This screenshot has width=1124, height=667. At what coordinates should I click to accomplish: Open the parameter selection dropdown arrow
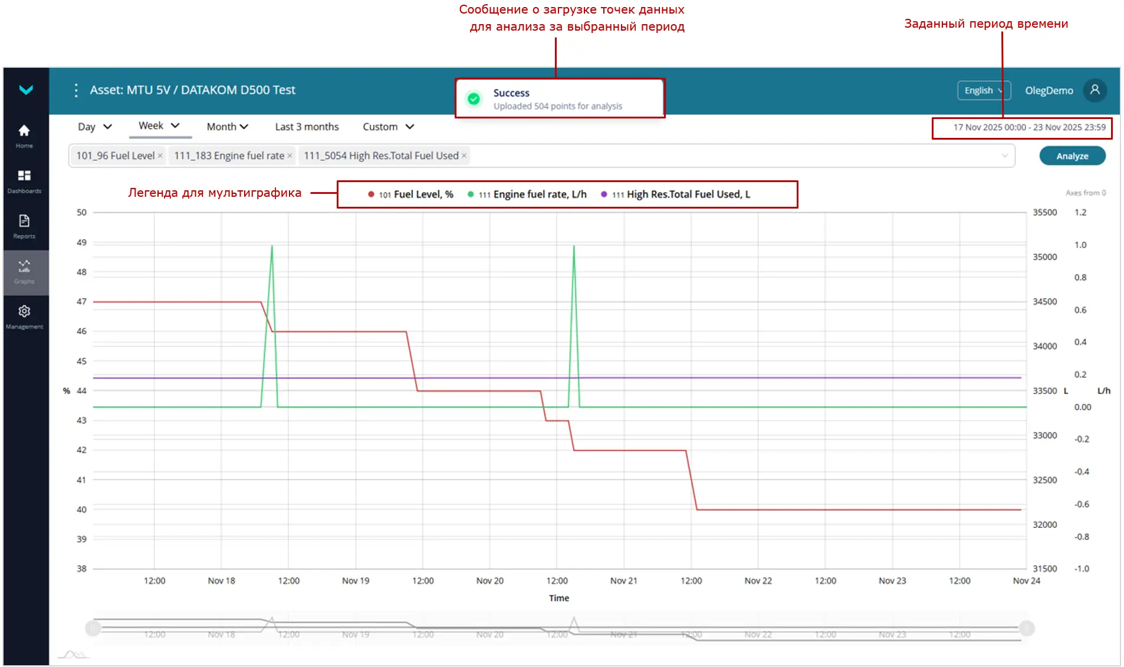tap(1004, 156)
